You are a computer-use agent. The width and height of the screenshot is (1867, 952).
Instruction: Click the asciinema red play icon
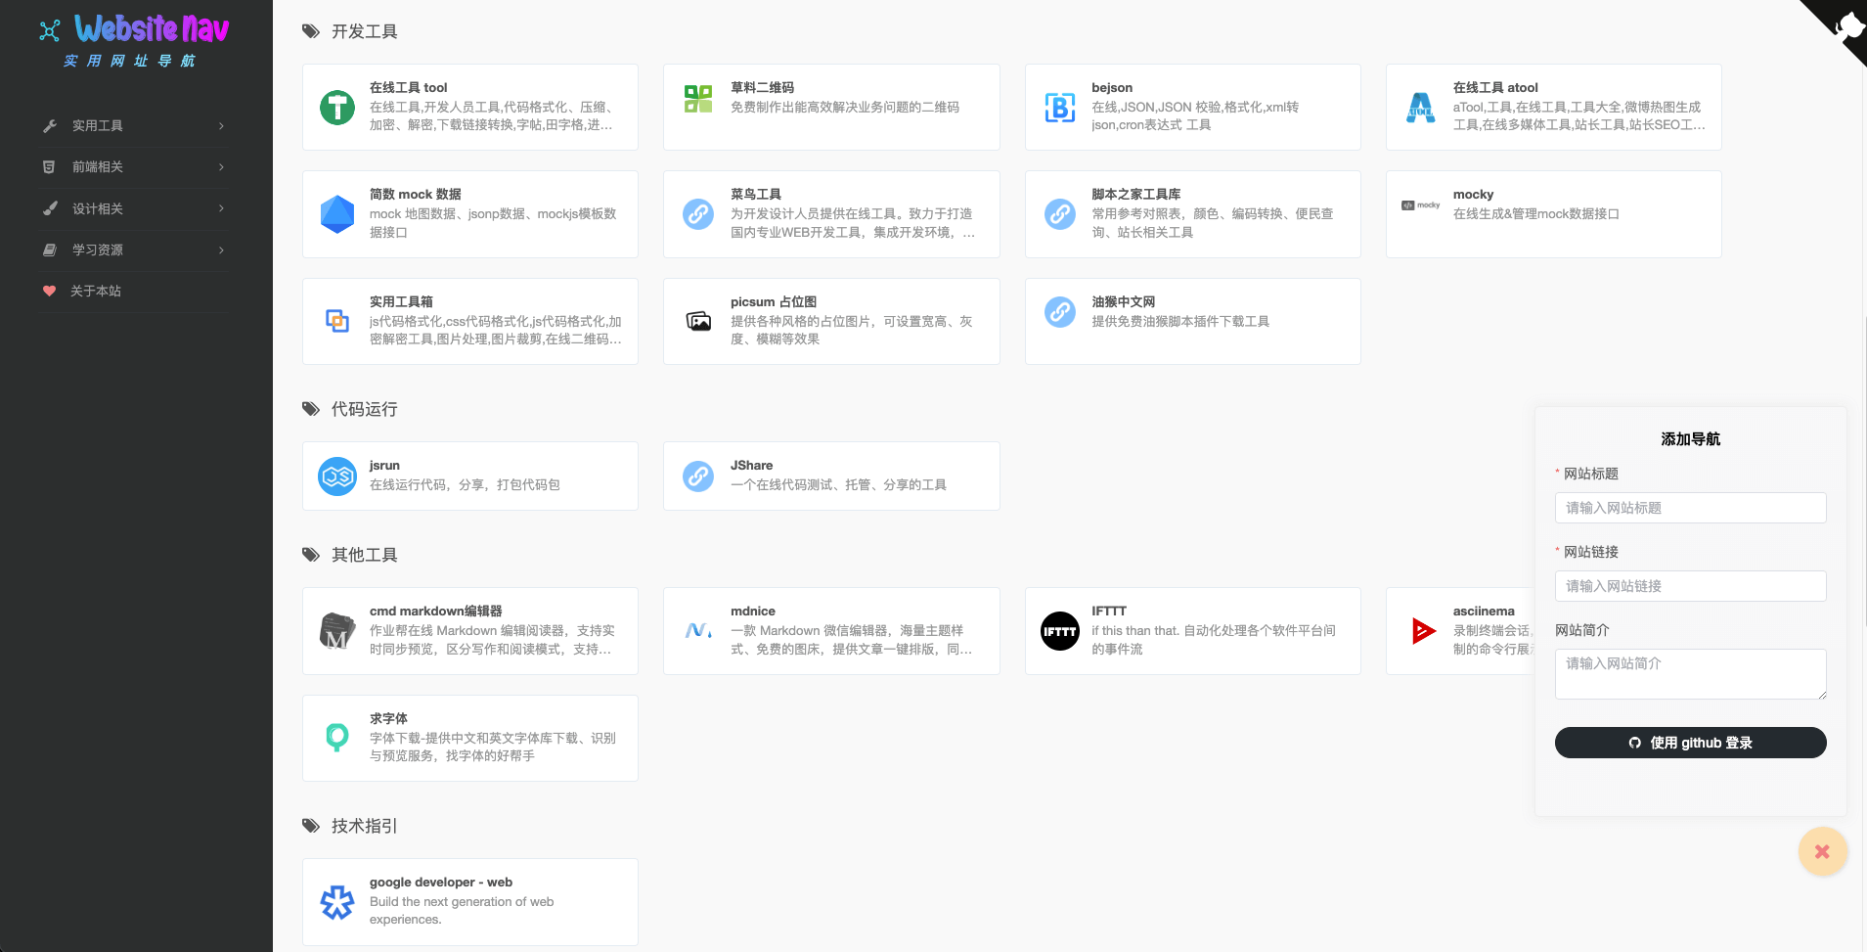[1423, 631]
